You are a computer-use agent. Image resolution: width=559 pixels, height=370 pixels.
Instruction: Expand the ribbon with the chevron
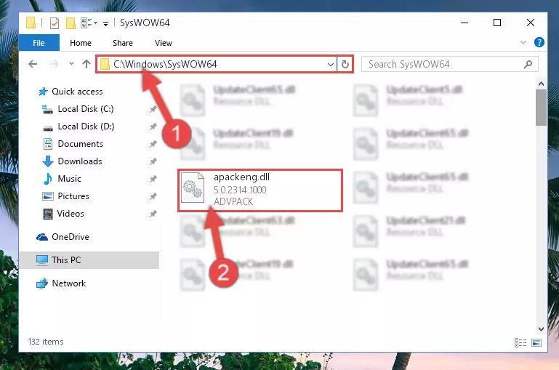pos(523,42)
